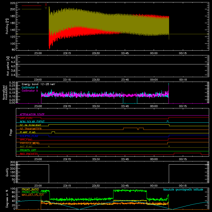Click the '23:15' tick under the Roll period plot
212x212 pixels.
(67, 80)
